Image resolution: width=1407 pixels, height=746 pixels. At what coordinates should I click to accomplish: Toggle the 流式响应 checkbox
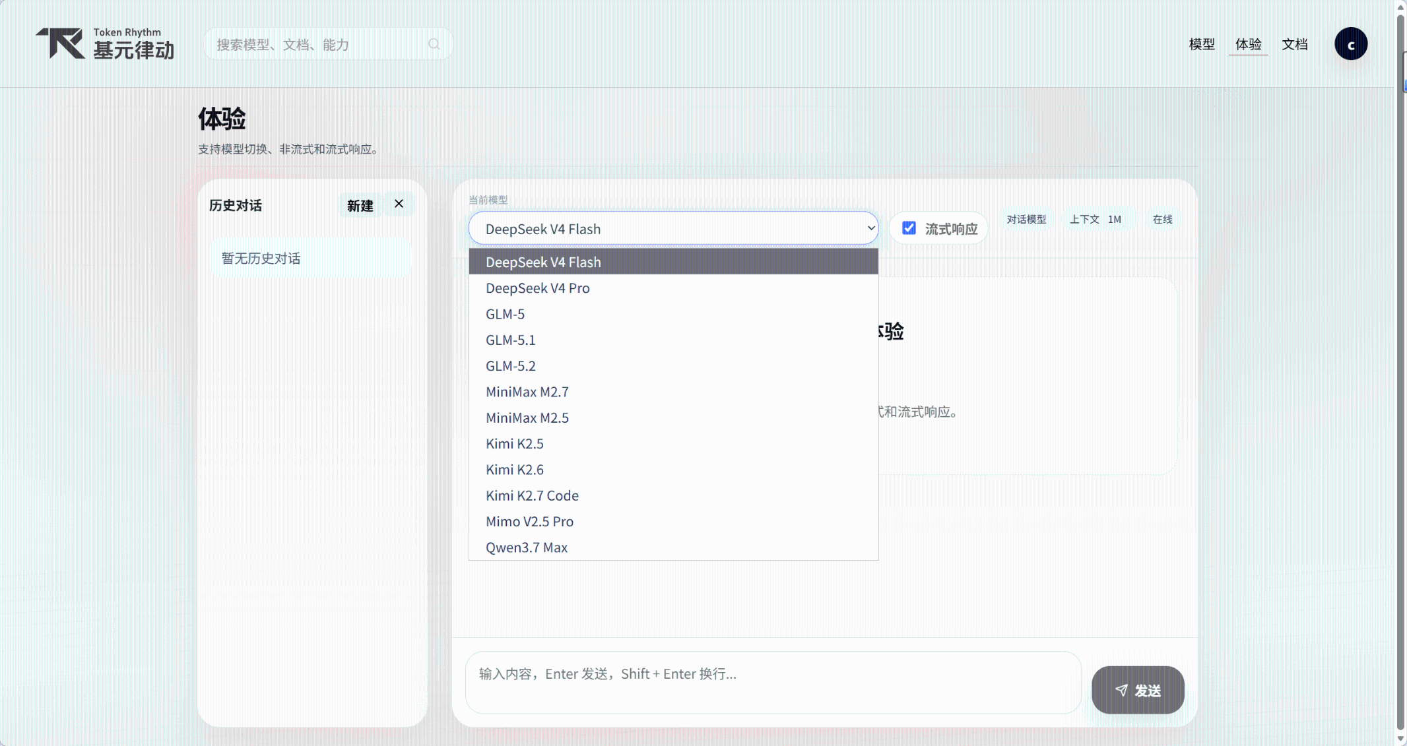(x=909, y=228)
